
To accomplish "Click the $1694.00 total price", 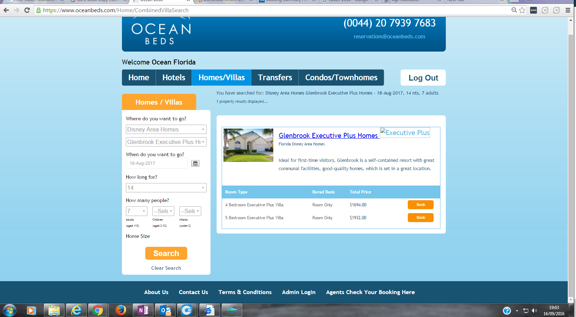I will (x=358, y=205).
